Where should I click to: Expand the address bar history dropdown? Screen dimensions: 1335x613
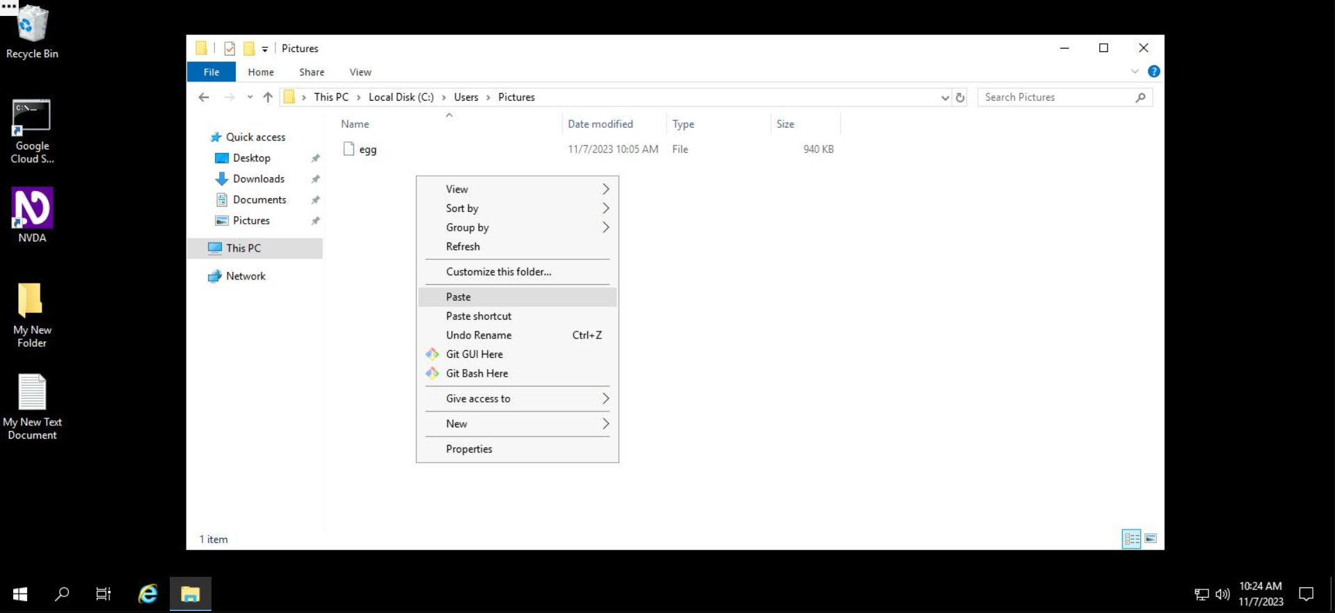tap(945, 97)
